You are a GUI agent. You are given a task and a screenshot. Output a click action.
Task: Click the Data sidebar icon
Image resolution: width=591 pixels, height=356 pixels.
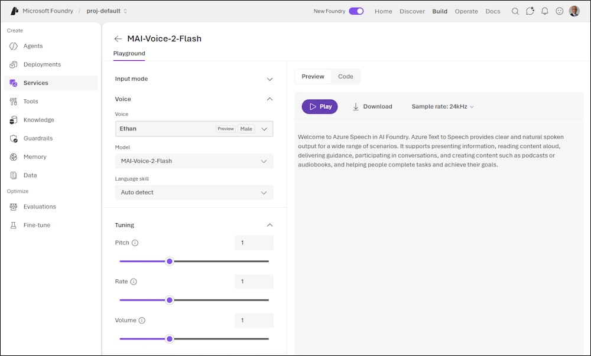tap(14, 175)
